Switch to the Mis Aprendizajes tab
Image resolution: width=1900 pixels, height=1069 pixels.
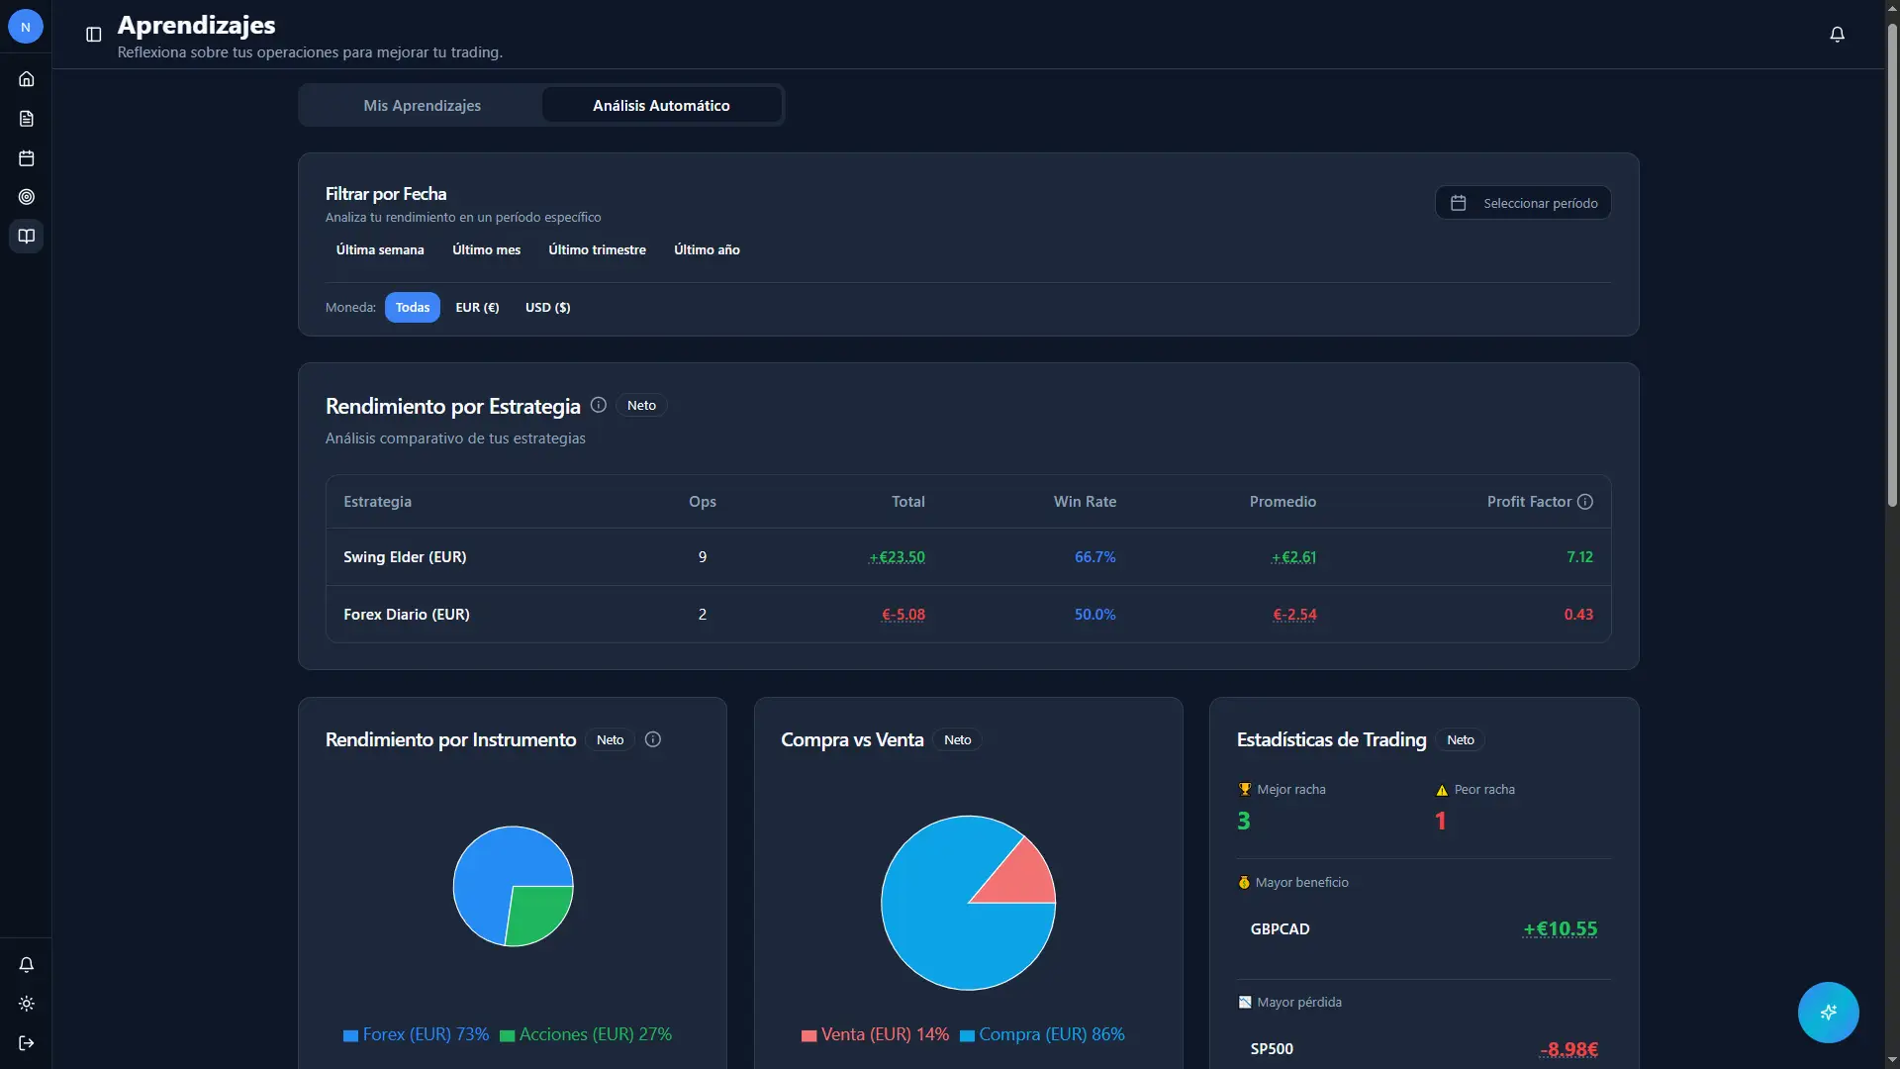422,106
